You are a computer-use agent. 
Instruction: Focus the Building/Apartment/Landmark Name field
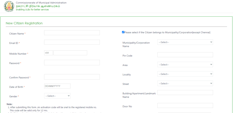pyautogui.click(x=185, y=93)
